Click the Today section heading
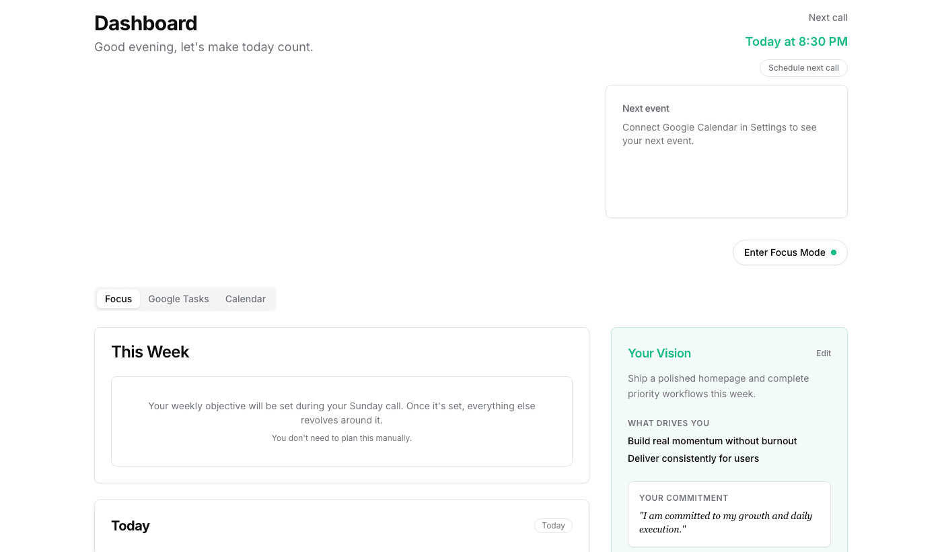Viewport: 942px width, 552px height. (x=131, y=526)
